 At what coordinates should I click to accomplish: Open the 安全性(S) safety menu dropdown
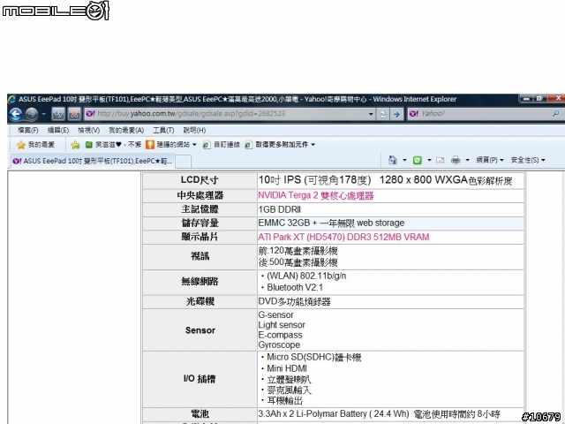[x=528, y=160]
